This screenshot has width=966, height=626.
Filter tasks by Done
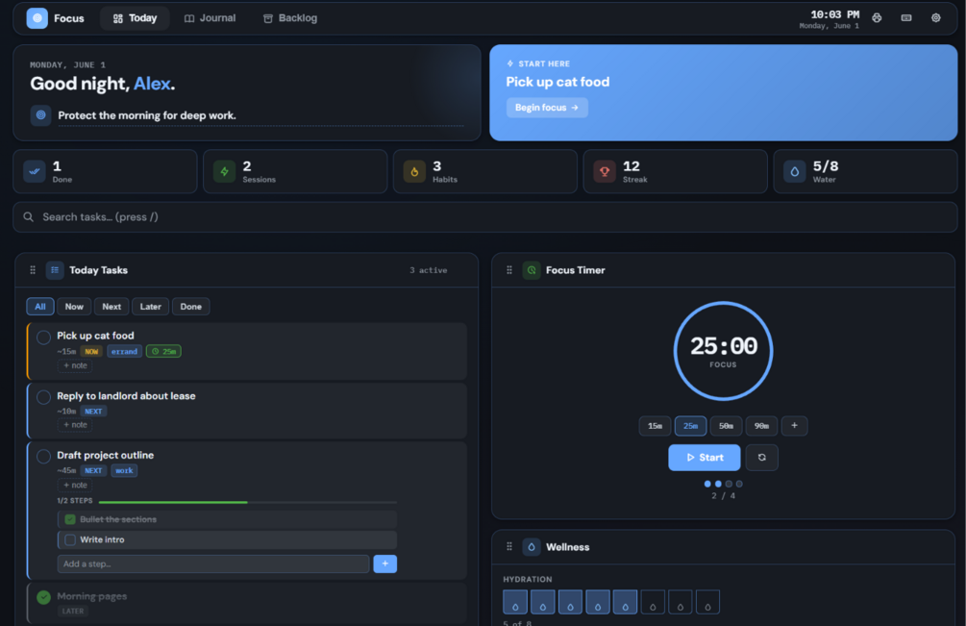pyautogui.click(x=191, y=306)
